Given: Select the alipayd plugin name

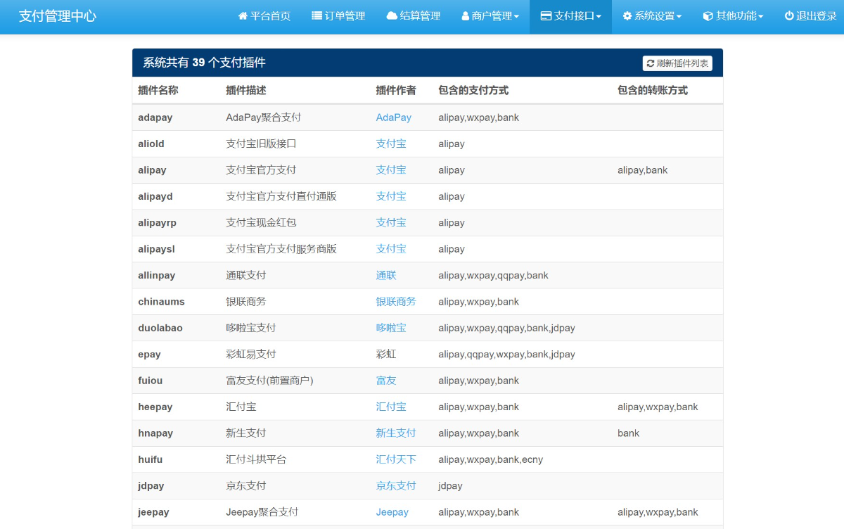Looking at the screenshot, I should (x=155, y=196).
